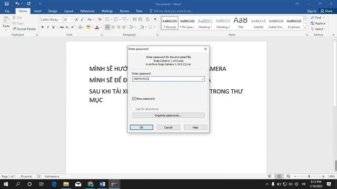Switch to the References tab
This screenshot has width=337, height=189.
pos(87,11)
